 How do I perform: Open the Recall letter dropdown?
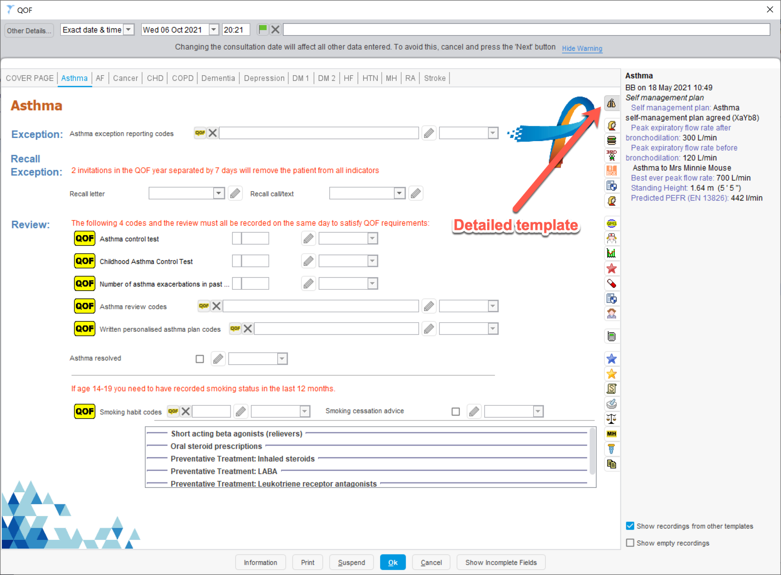coord(219,193)
